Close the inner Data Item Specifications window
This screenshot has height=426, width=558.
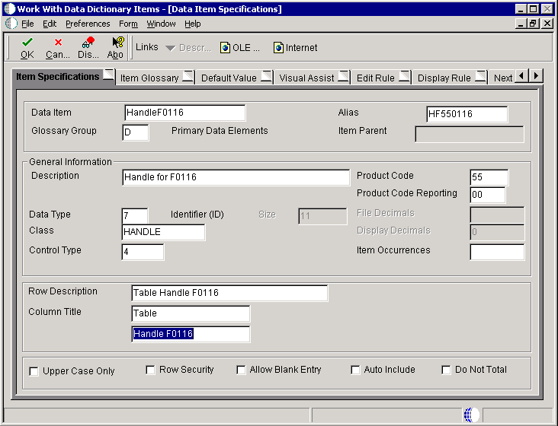[547, 24]
